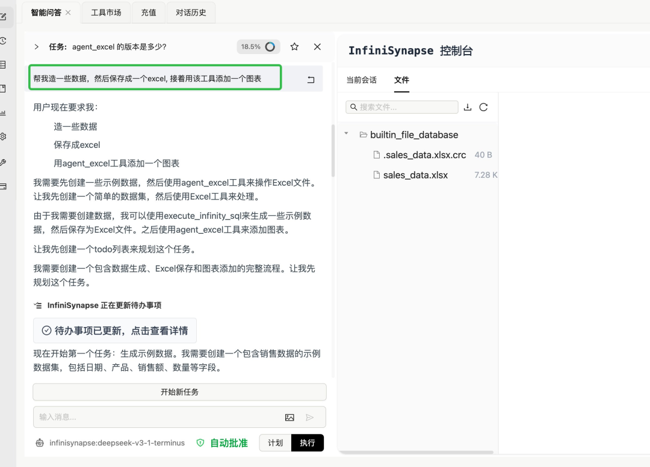
Task: Switch to the 工具市场 tab
Action: (x=106, y=13)
